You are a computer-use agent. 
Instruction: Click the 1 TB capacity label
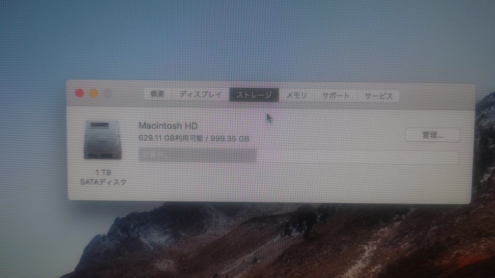[x=103, y=173]
